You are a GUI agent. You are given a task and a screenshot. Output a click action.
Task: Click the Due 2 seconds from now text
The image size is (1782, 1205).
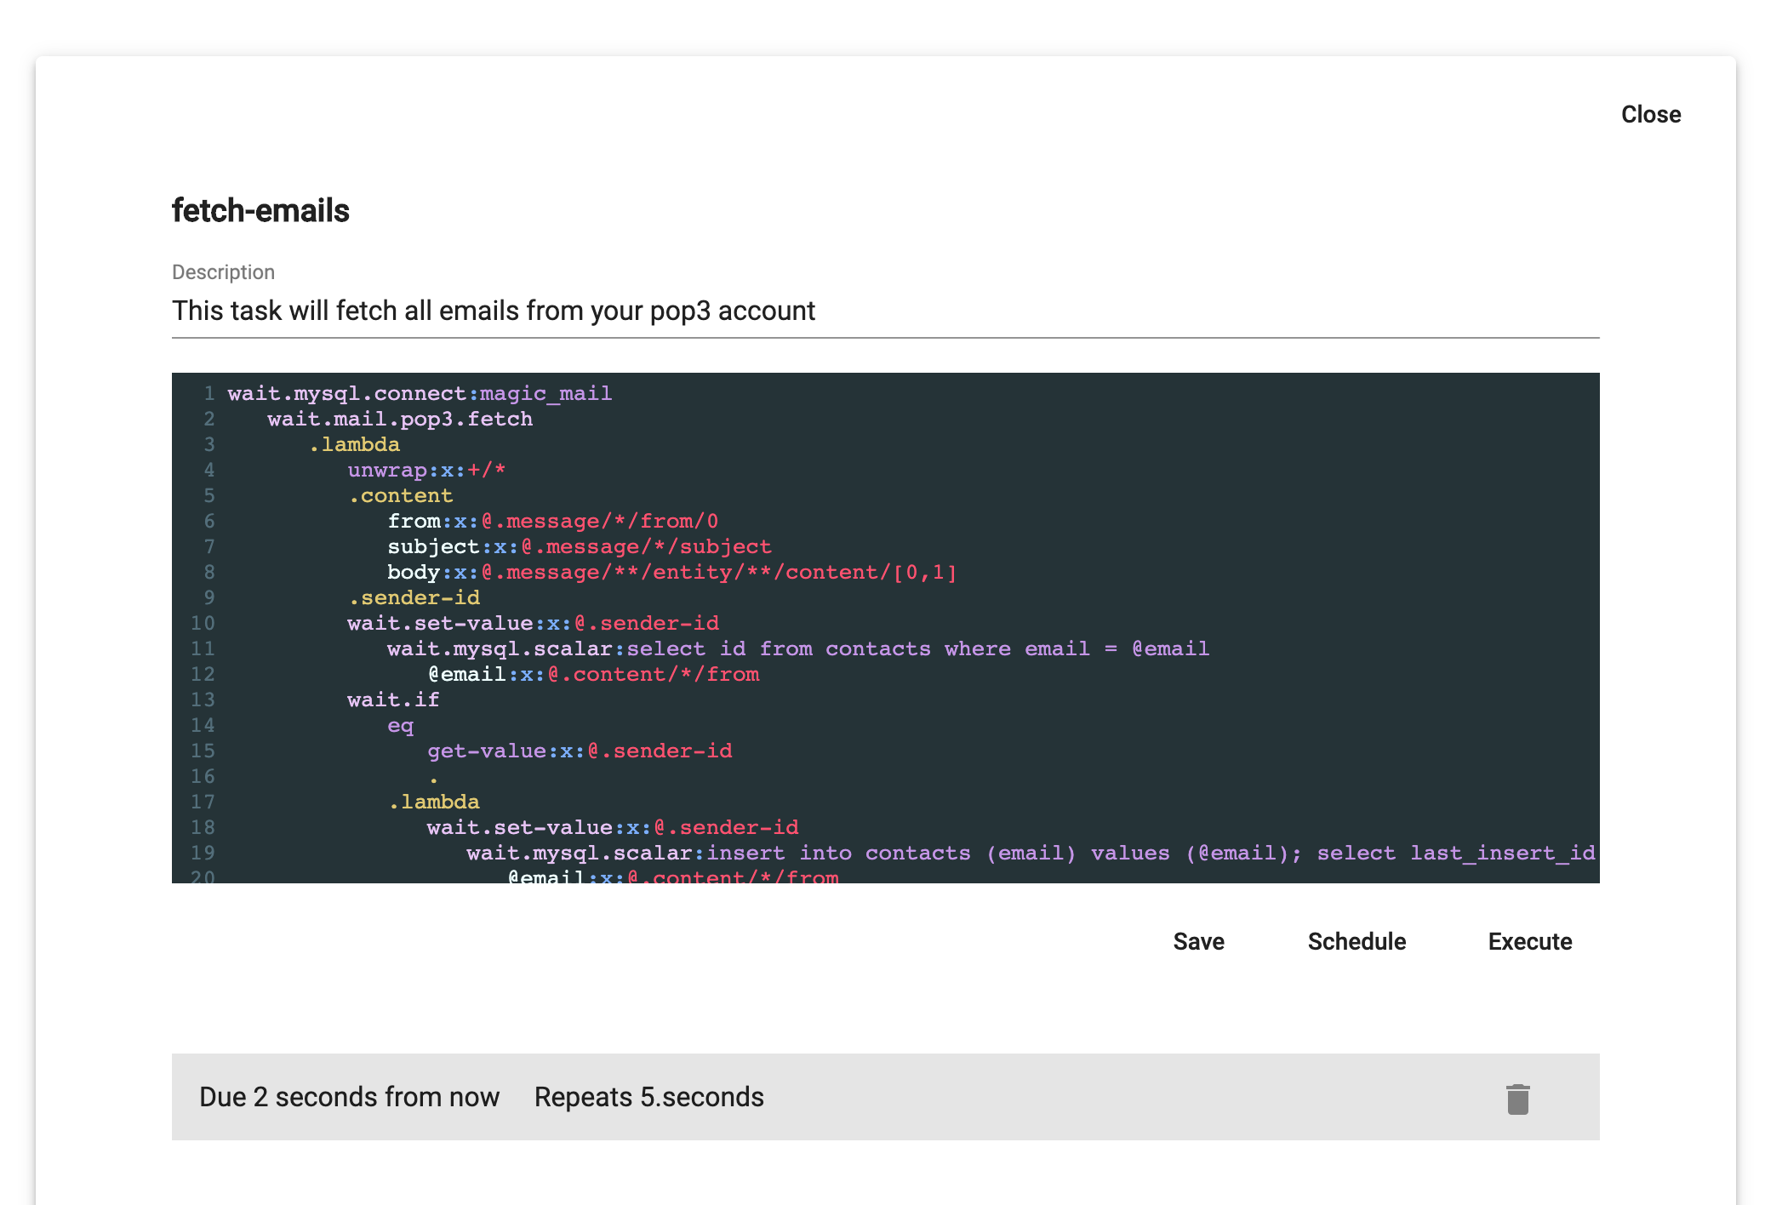click(349, 1097)
